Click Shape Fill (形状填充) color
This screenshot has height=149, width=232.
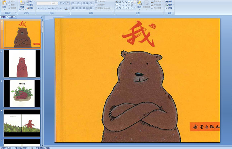[157, 1]
